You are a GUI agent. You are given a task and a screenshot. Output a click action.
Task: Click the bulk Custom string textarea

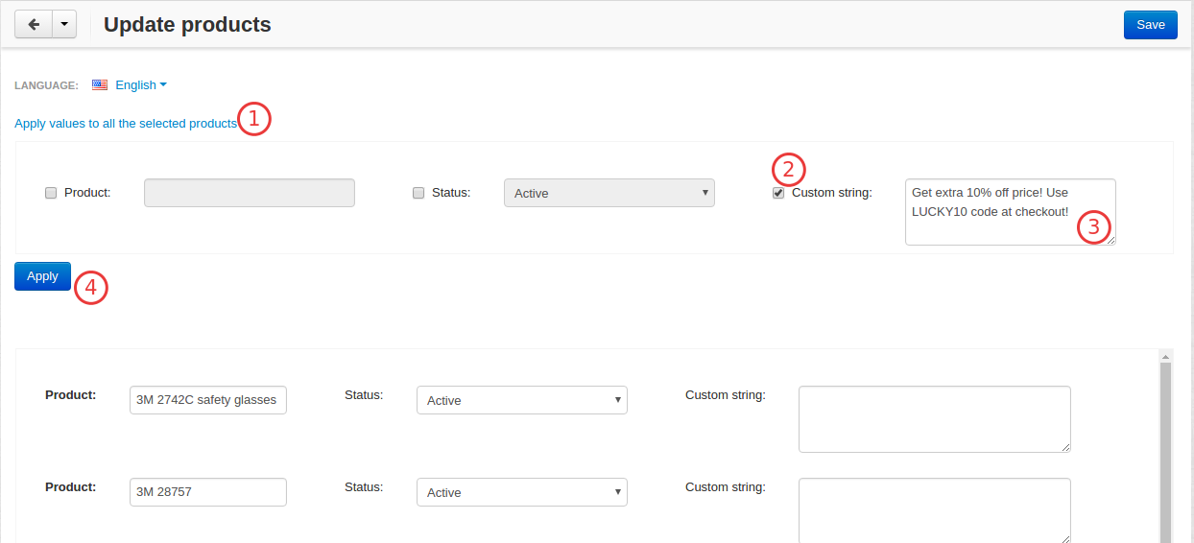pos(1011,211)
